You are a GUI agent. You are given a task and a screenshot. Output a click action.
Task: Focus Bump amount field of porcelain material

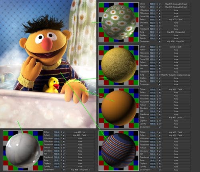[x=57, y=160]
